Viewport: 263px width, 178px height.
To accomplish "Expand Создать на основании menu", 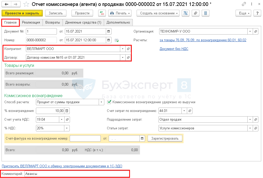I will pyautogui.click(x=158, y=13).
